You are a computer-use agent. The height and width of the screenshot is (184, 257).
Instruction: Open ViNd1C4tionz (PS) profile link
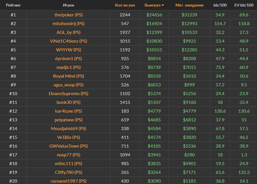pos(68,41)
